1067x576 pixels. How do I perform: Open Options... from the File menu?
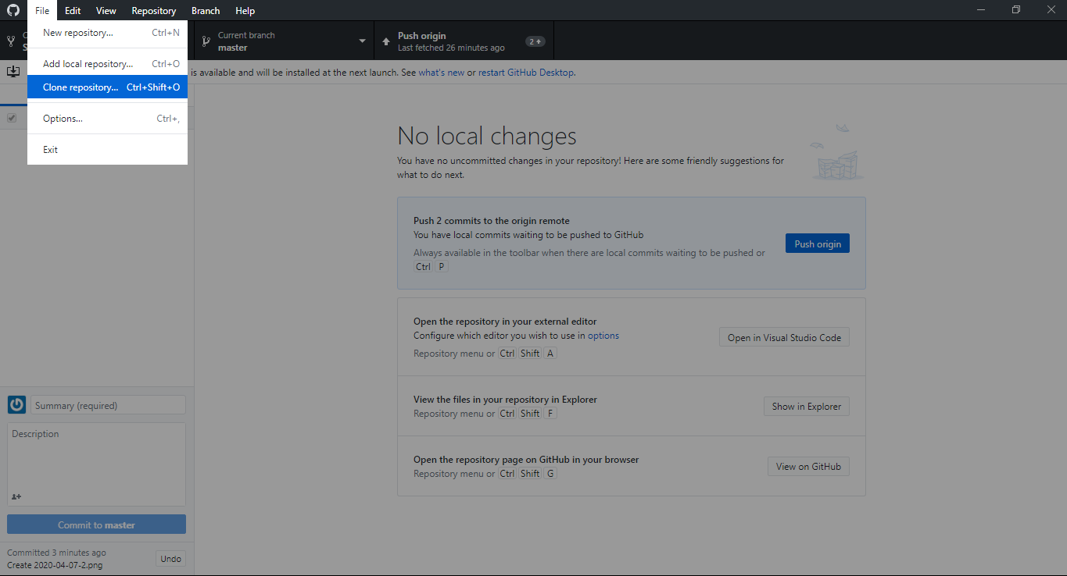pos(107,119)
